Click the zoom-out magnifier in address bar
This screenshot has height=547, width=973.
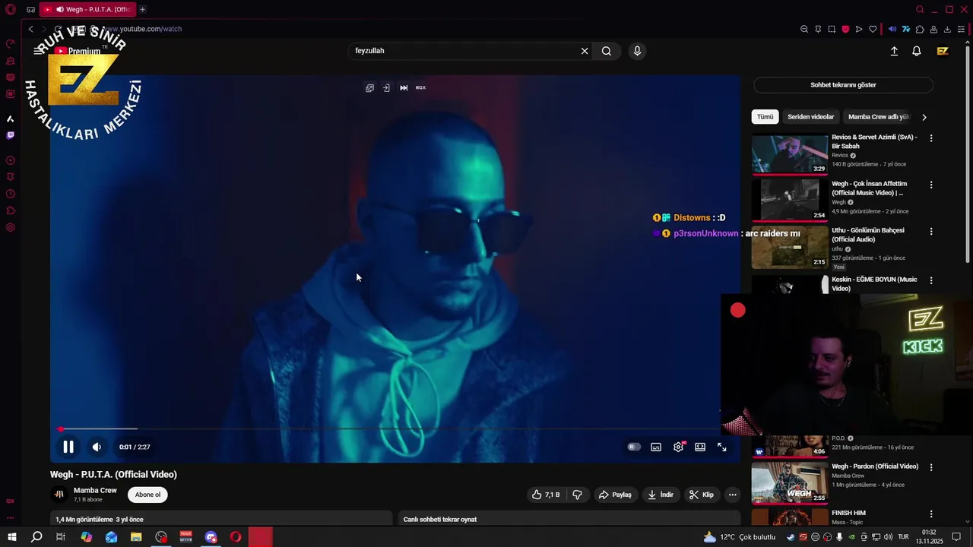[804, 29]
